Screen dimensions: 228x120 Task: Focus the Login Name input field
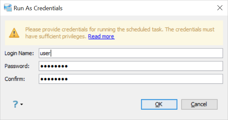(x=131, y=53)
